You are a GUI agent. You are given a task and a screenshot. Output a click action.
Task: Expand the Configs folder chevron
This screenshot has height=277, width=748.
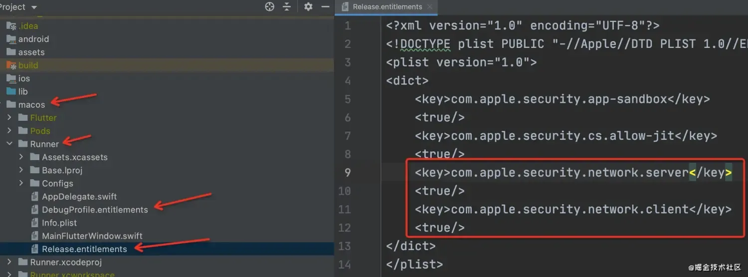point(21,183)
